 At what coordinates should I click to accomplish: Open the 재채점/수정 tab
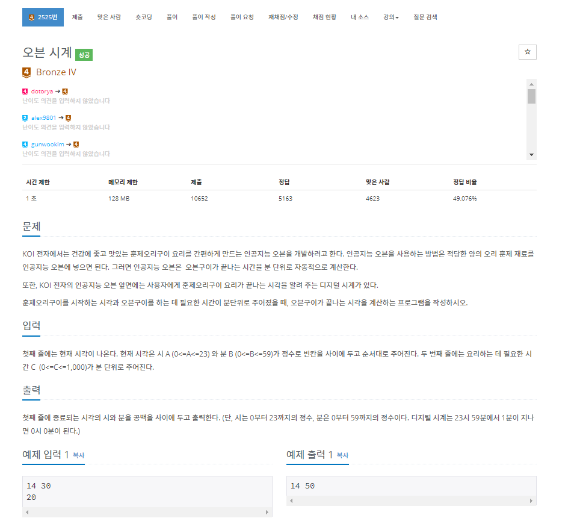pos(283,17)
